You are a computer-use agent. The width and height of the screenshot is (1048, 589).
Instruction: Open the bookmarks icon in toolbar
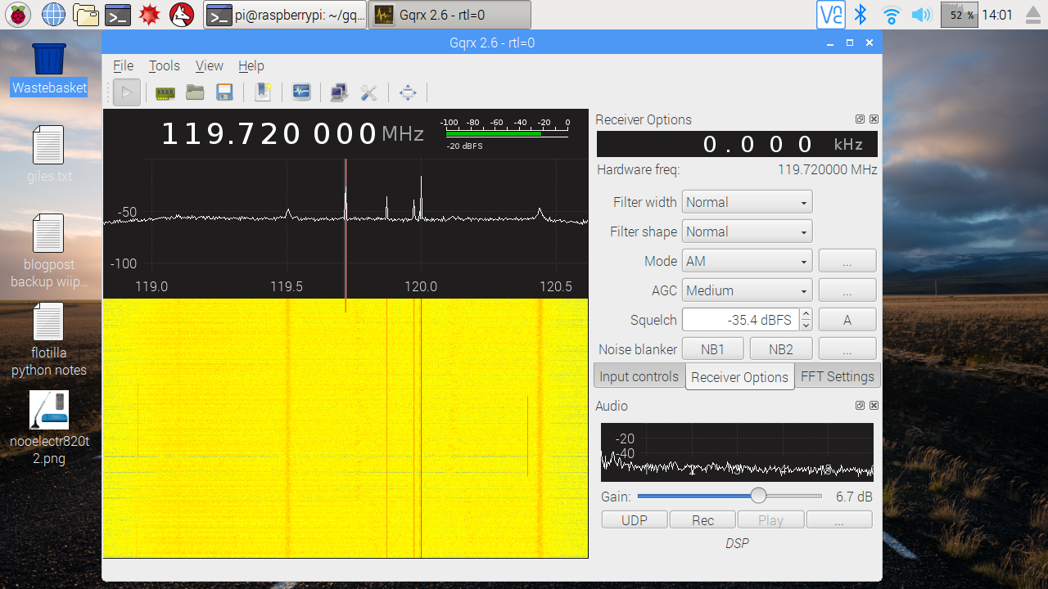coord(263,92)
